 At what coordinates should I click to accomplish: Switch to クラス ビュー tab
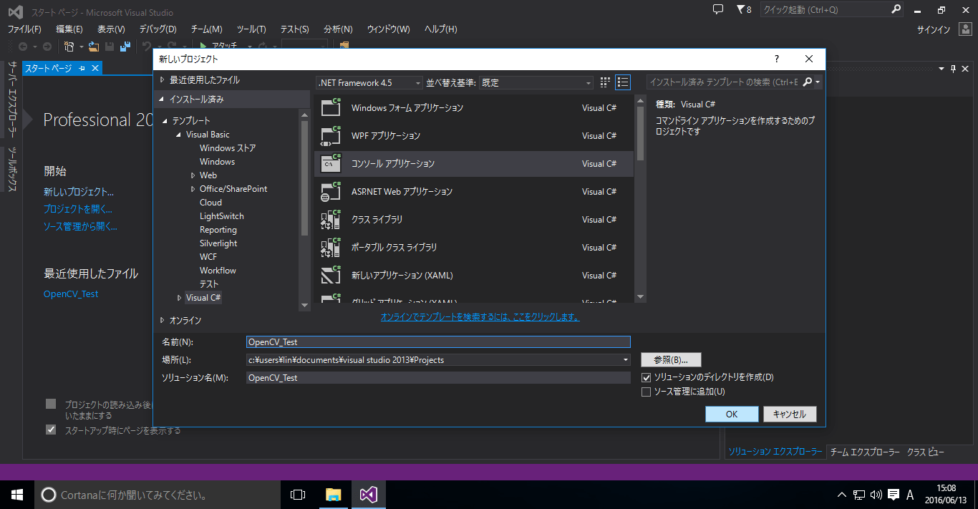click(x=926, y=452)
